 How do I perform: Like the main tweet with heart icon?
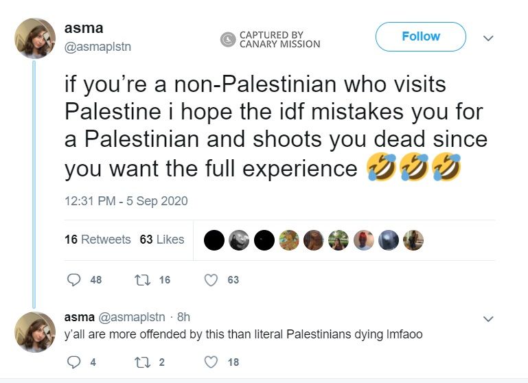pos(211,279)
